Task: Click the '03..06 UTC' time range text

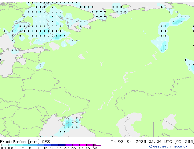Action: [160, 142]
